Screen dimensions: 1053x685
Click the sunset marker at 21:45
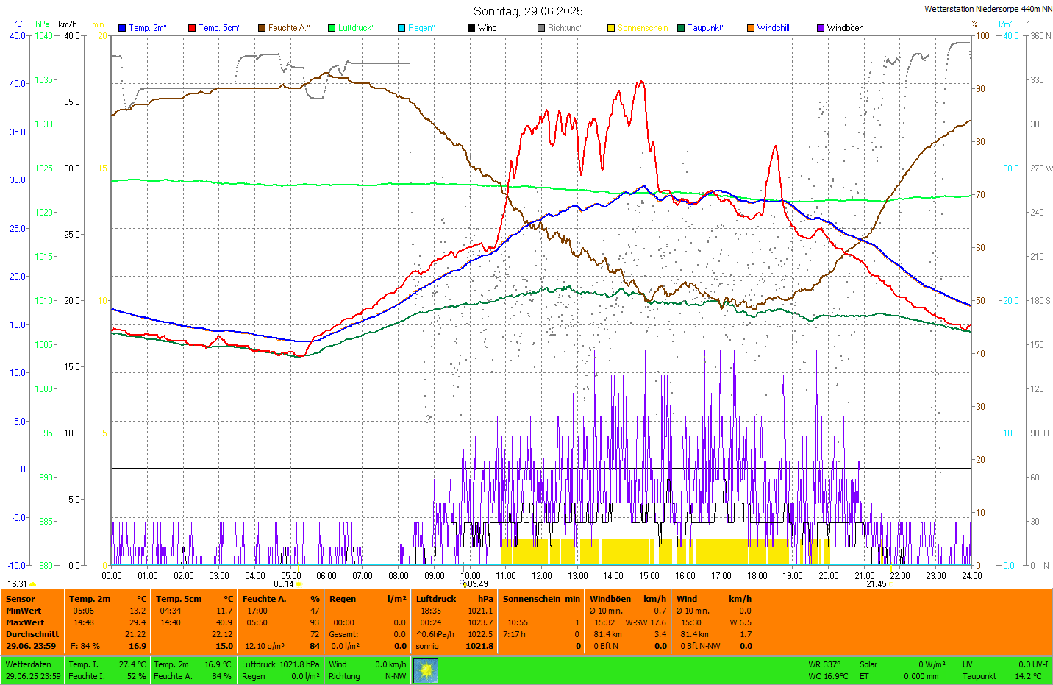[892, 585]
